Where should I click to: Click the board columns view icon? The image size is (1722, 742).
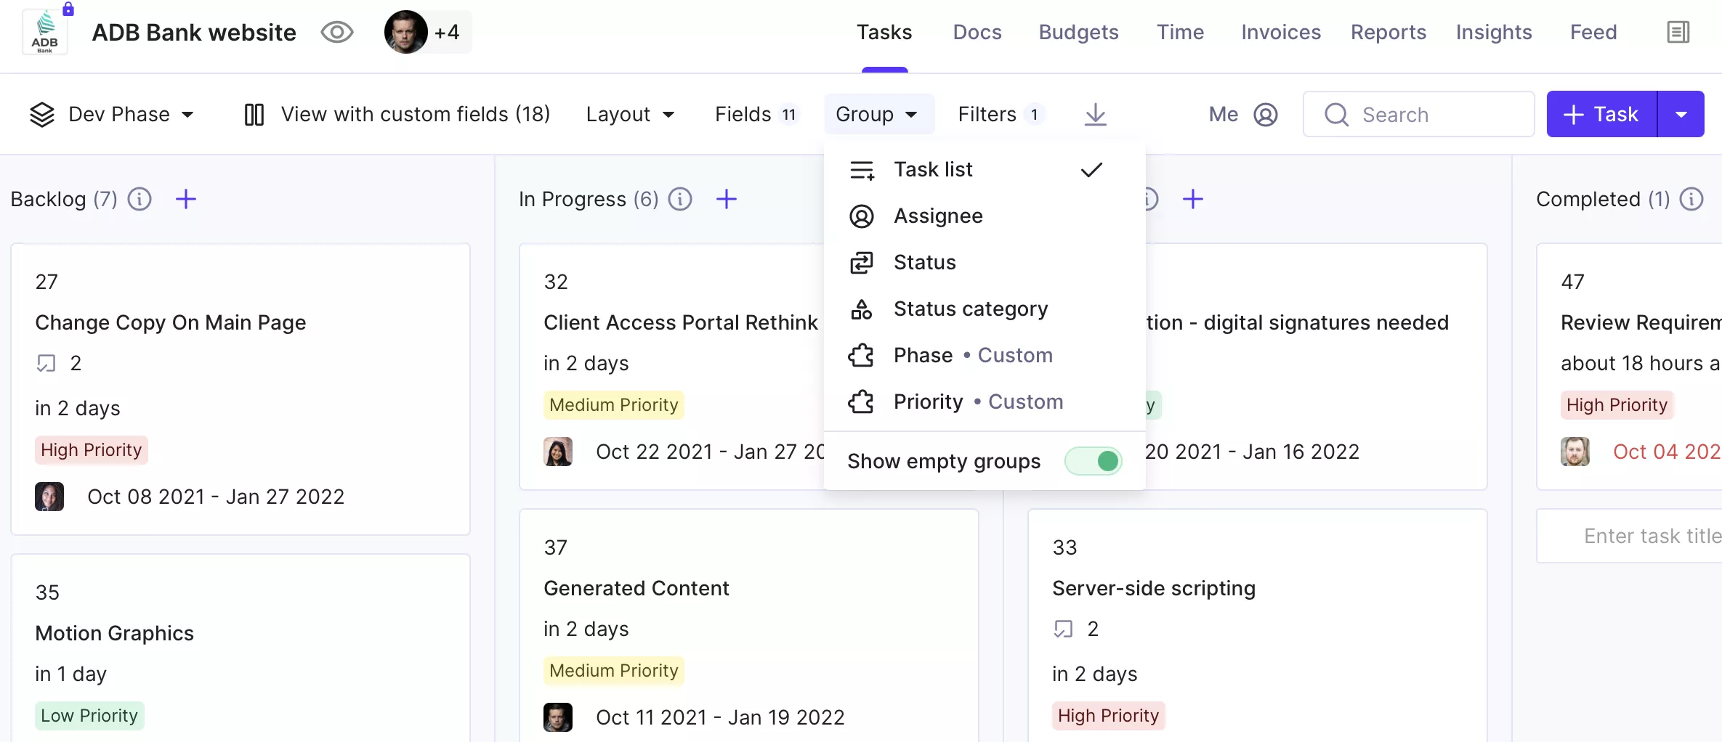point(254,114)
